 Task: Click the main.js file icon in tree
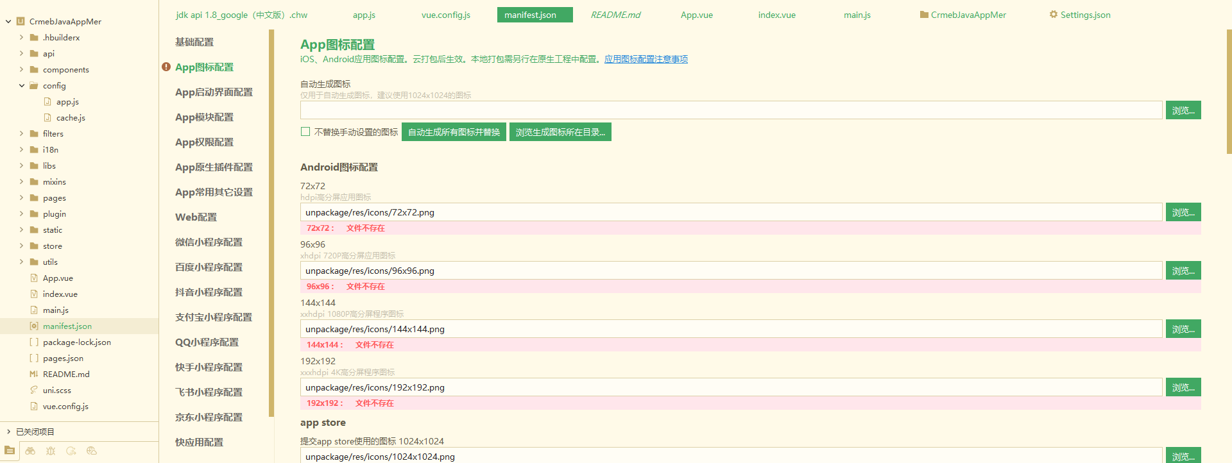coord(35,310)
